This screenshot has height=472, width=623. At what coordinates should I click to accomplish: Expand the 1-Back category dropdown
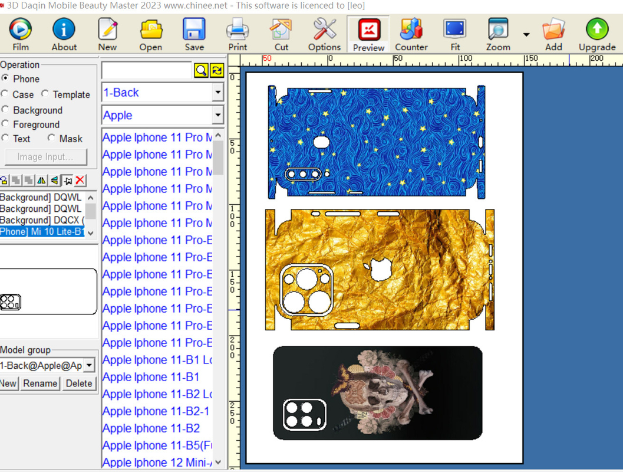[217, 93]
